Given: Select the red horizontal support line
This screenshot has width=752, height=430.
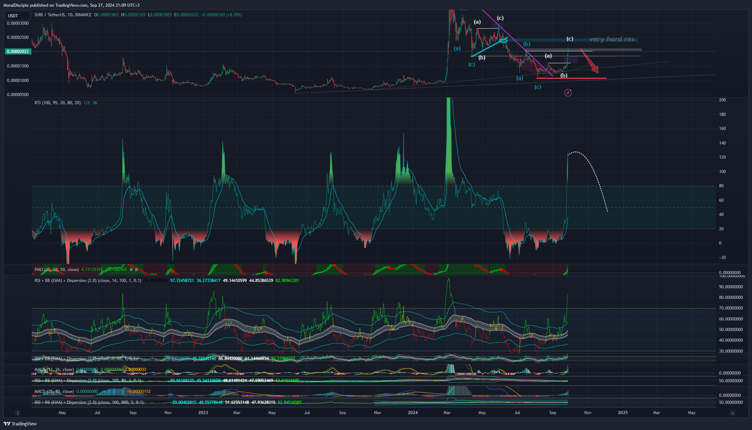Looking at the screenshot, I should (571, 78).
